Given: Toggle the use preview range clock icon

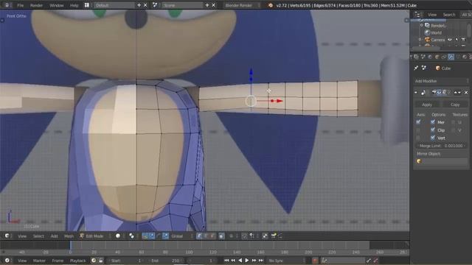Looking at the screenshot, I should 94,261.
